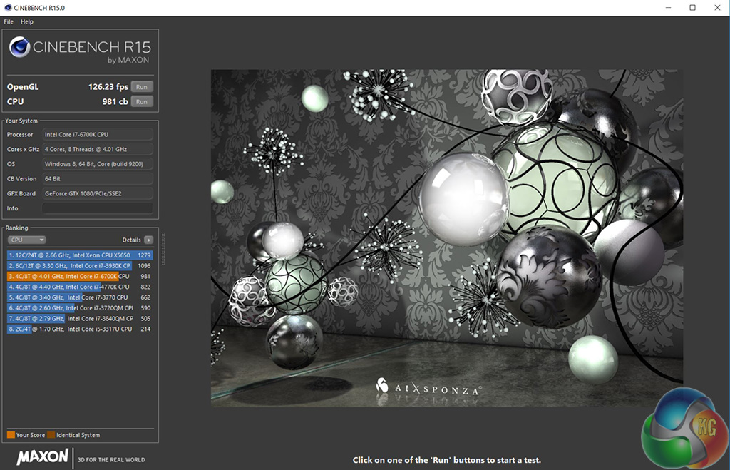
Task: Close the Cinebench window
Action: [x=718, y=7]
